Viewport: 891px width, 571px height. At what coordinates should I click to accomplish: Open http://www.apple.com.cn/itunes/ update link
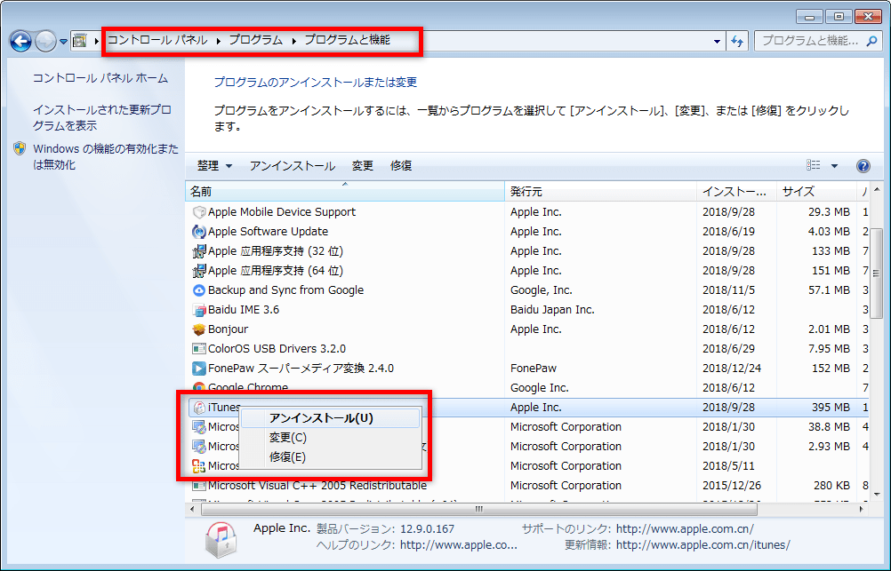702,545
